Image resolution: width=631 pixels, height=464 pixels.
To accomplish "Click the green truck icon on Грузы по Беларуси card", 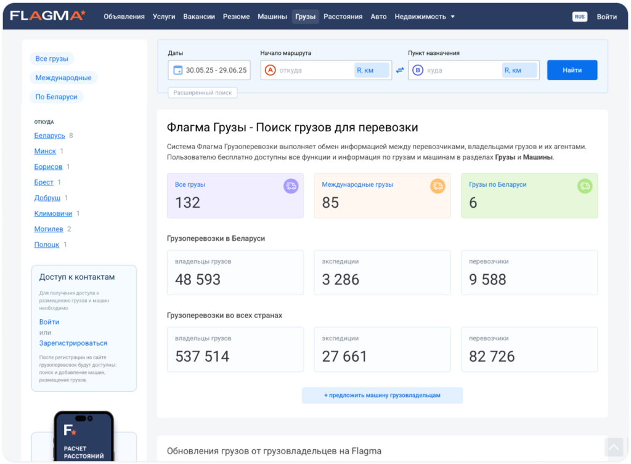I will pyautogui.click(x=585, y=186).
